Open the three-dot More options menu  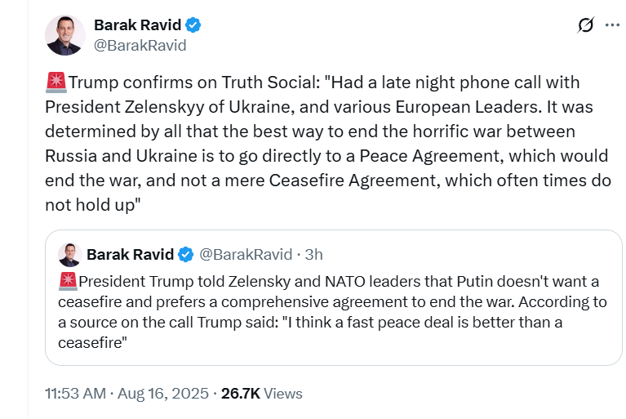[611, 25]
